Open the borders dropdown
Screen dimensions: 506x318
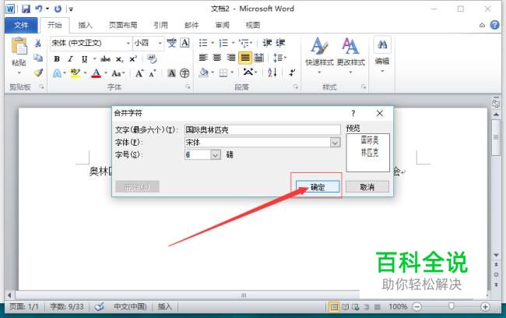point(232,73)
